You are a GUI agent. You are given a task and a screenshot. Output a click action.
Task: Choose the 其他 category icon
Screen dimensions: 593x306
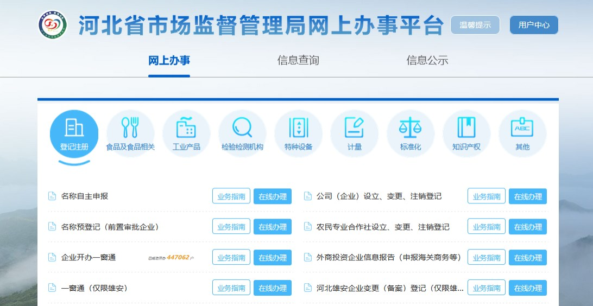pos(522,133)
